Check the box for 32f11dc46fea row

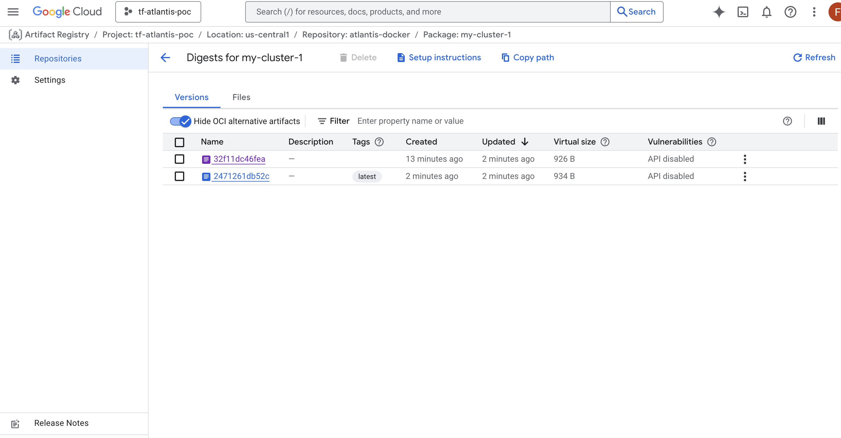[x=179, y=159]
